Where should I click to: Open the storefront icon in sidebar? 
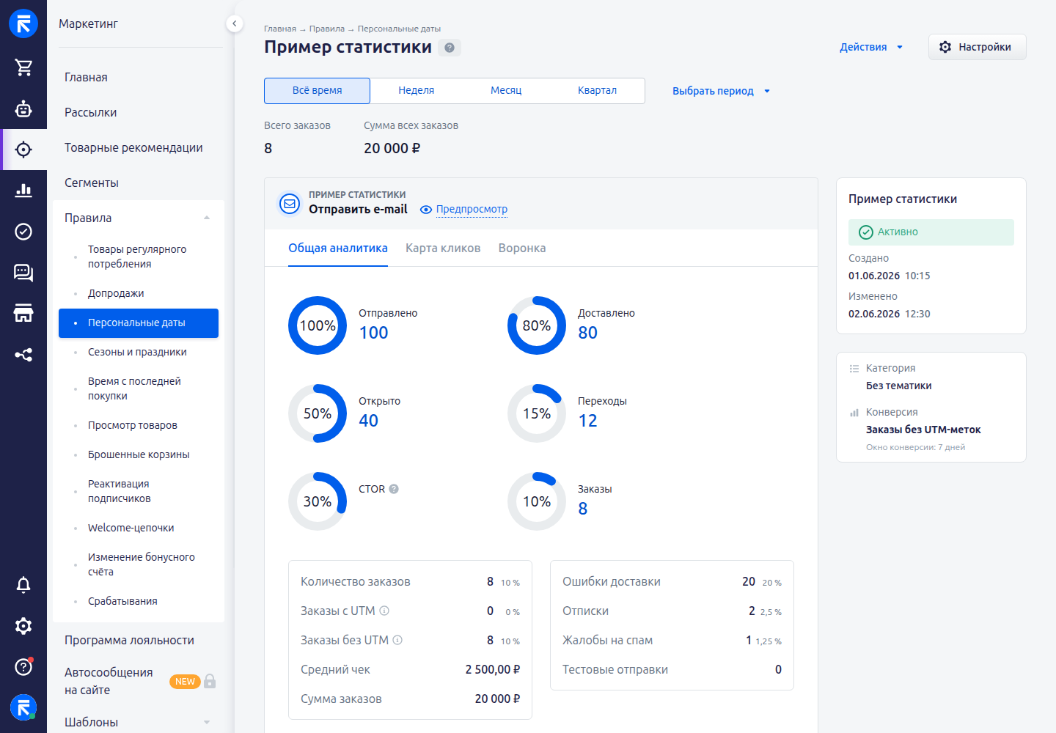(x=23, y=314)
